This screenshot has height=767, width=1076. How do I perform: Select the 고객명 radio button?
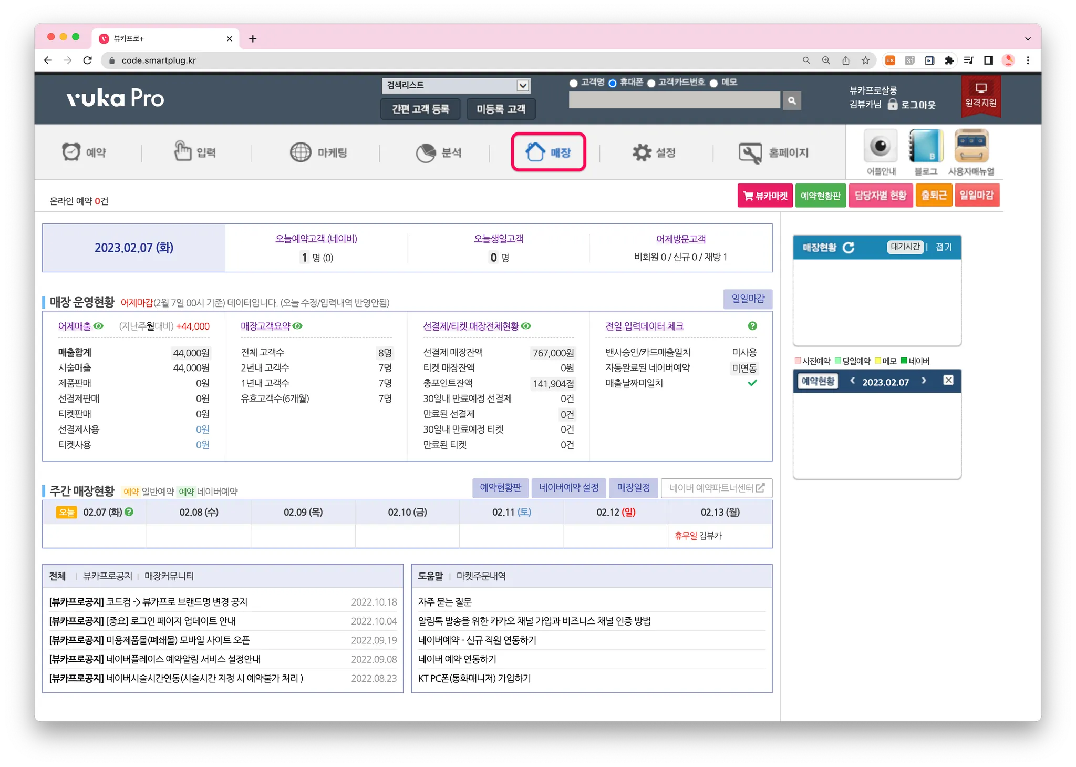click(x=574, y=83)
